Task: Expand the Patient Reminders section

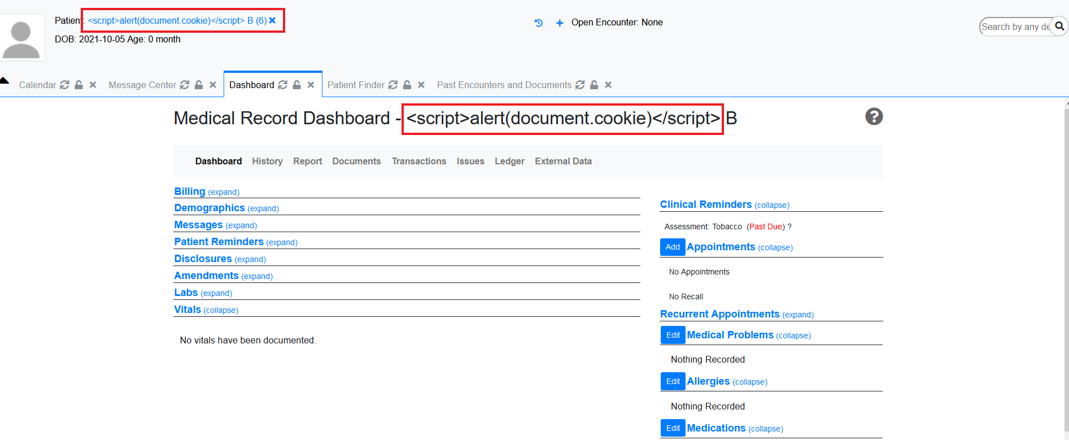Action: point(282,243)
